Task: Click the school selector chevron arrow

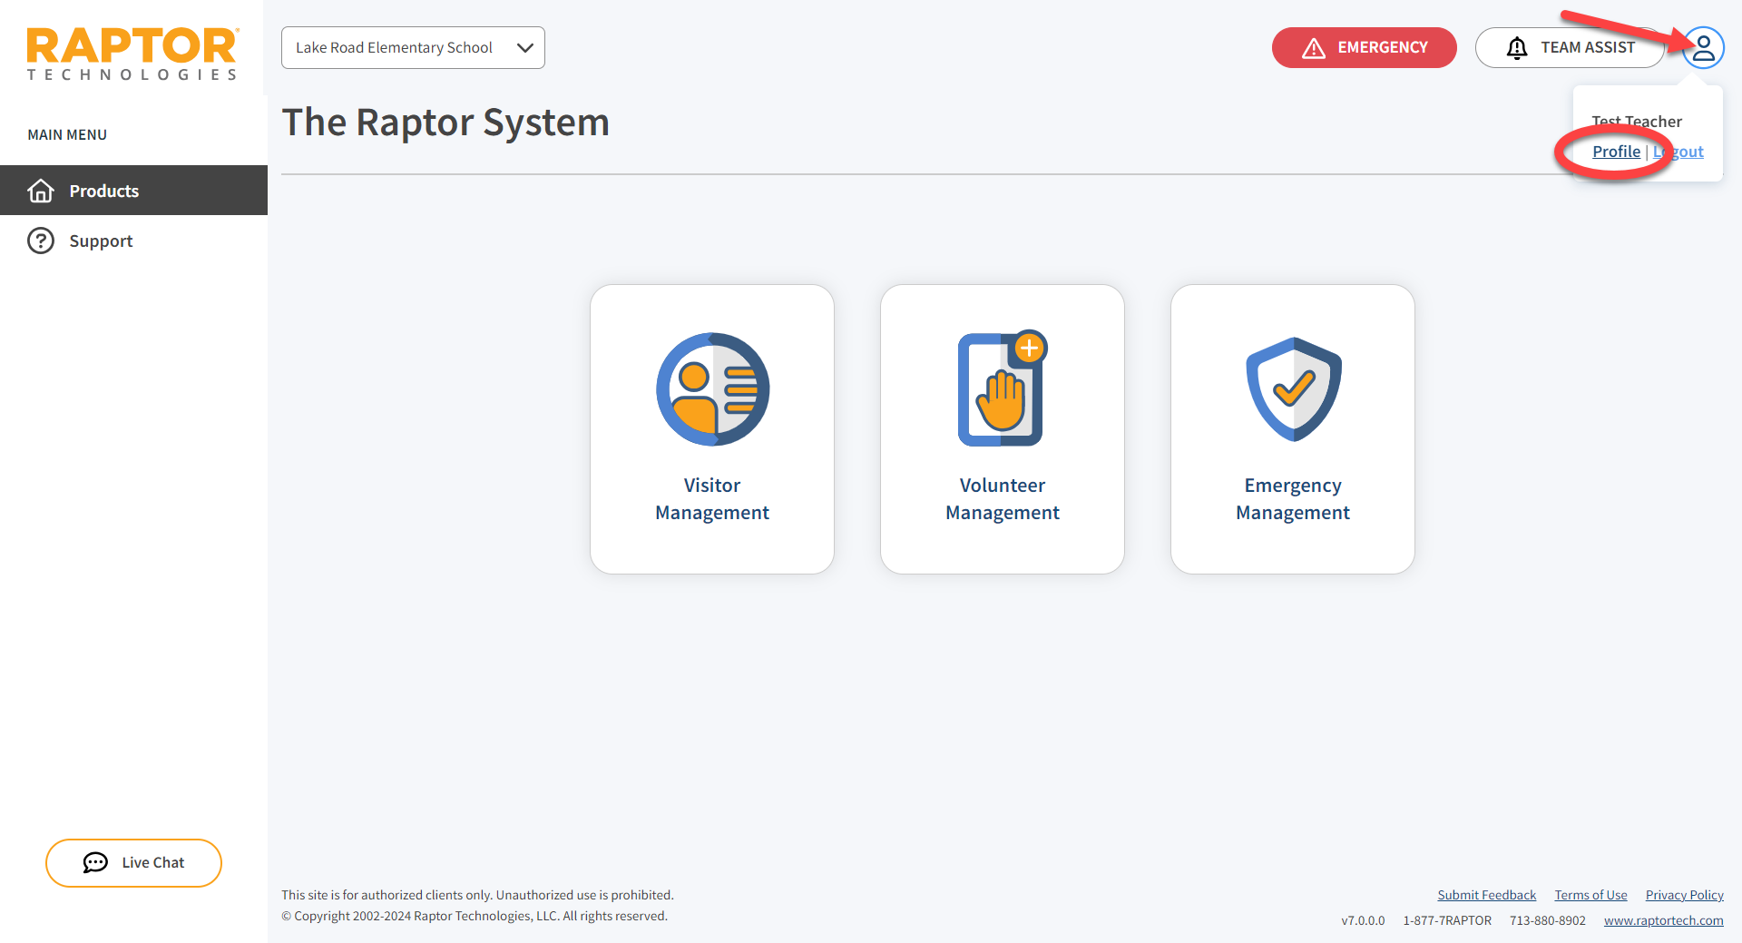Action: pos(524,48)
